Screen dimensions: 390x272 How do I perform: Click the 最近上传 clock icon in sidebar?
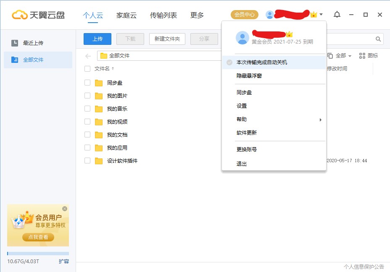click(x=15, y=43)
